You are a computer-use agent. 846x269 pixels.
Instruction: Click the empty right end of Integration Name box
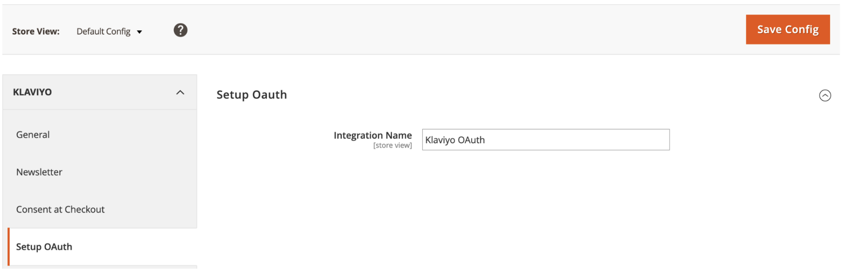coord(650,140)
